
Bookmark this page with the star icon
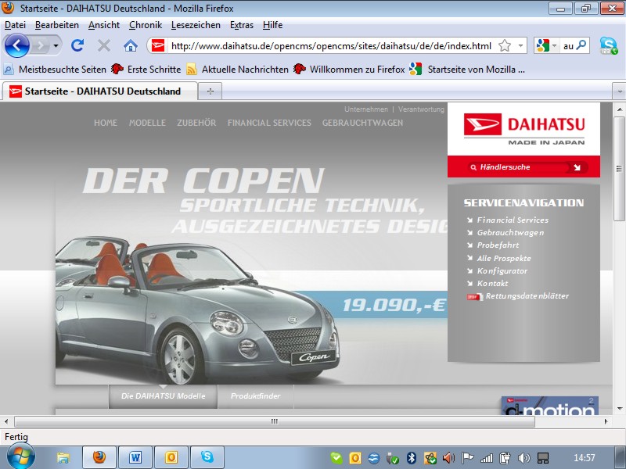point(505,46)
